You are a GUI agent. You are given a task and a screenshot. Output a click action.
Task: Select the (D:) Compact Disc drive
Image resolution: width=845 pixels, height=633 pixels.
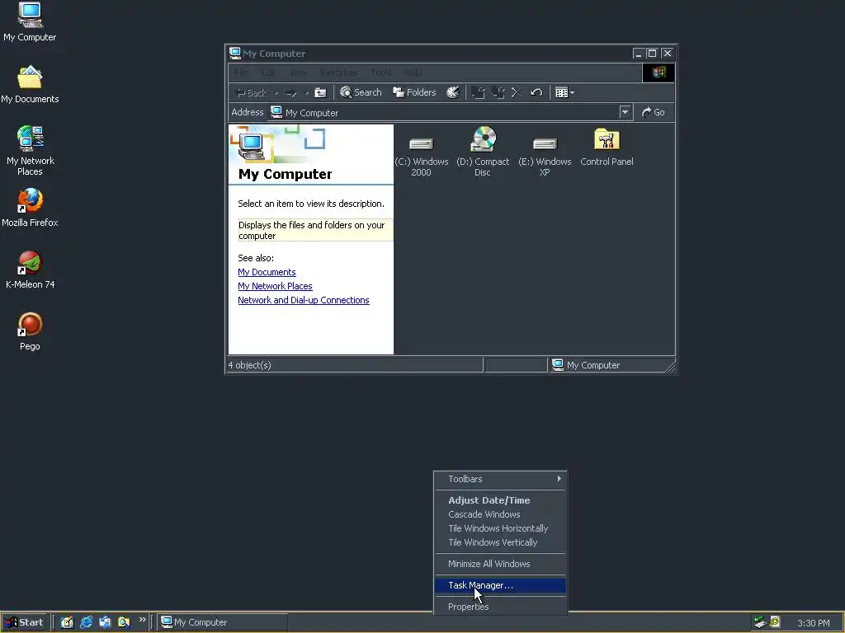[483, 152]
